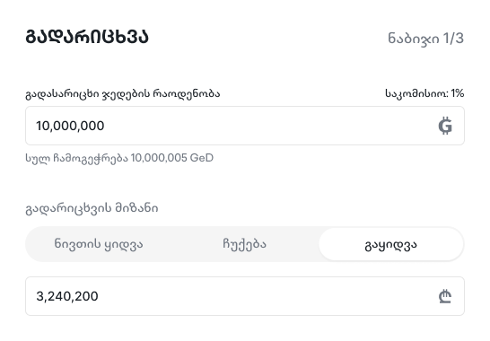Click the 1/3 step count text
Image resolution: width=490 pixels, height=341 pixels.
click(x=453, y=39)
